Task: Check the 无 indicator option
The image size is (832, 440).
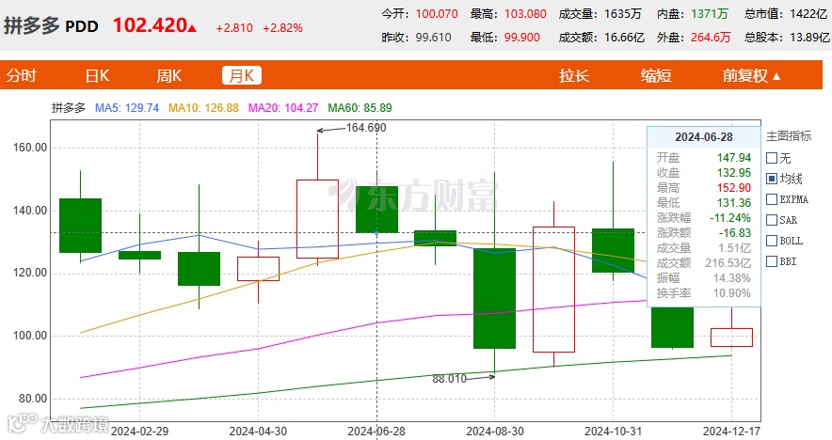Action: coord(772,158)
